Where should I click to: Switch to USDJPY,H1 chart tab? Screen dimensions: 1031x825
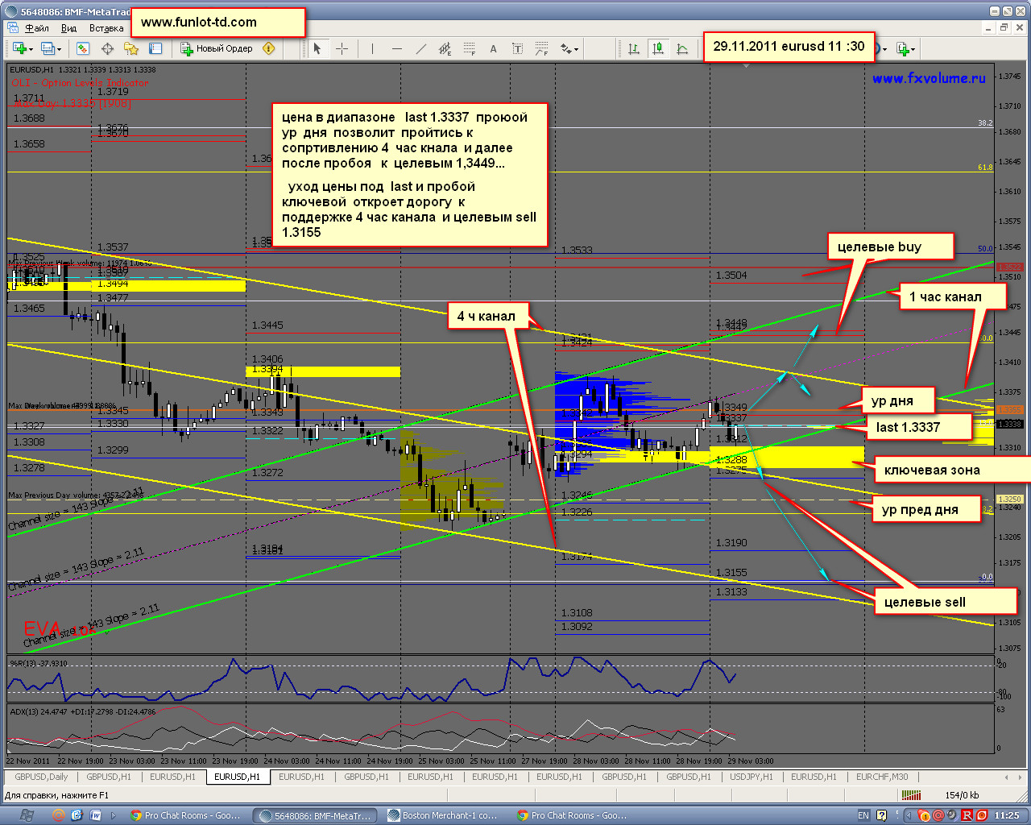click(x=751, y=777)
